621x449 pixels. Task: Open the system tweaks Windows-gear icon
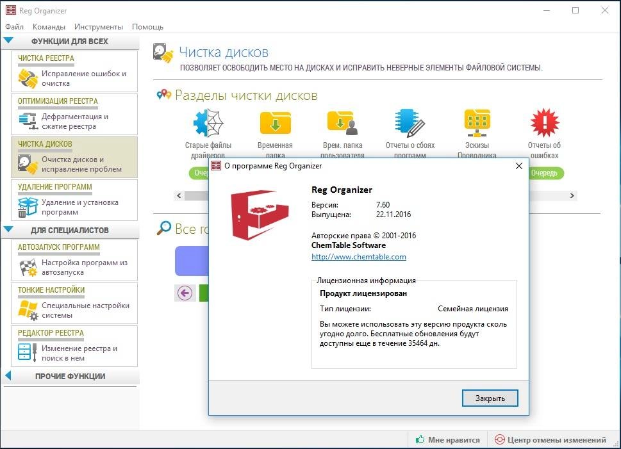28,310
